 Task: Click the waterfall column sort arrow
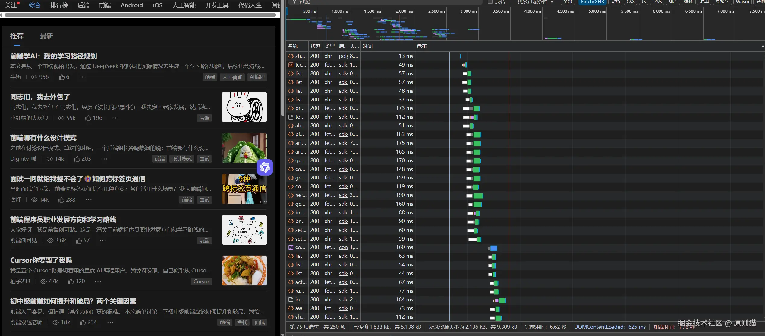coord(762,46)
